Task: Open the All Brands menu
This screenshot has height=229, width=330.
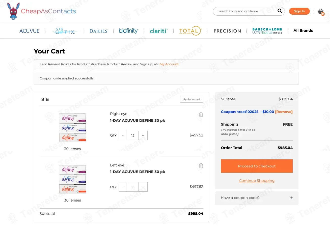Action: point(303,31)
